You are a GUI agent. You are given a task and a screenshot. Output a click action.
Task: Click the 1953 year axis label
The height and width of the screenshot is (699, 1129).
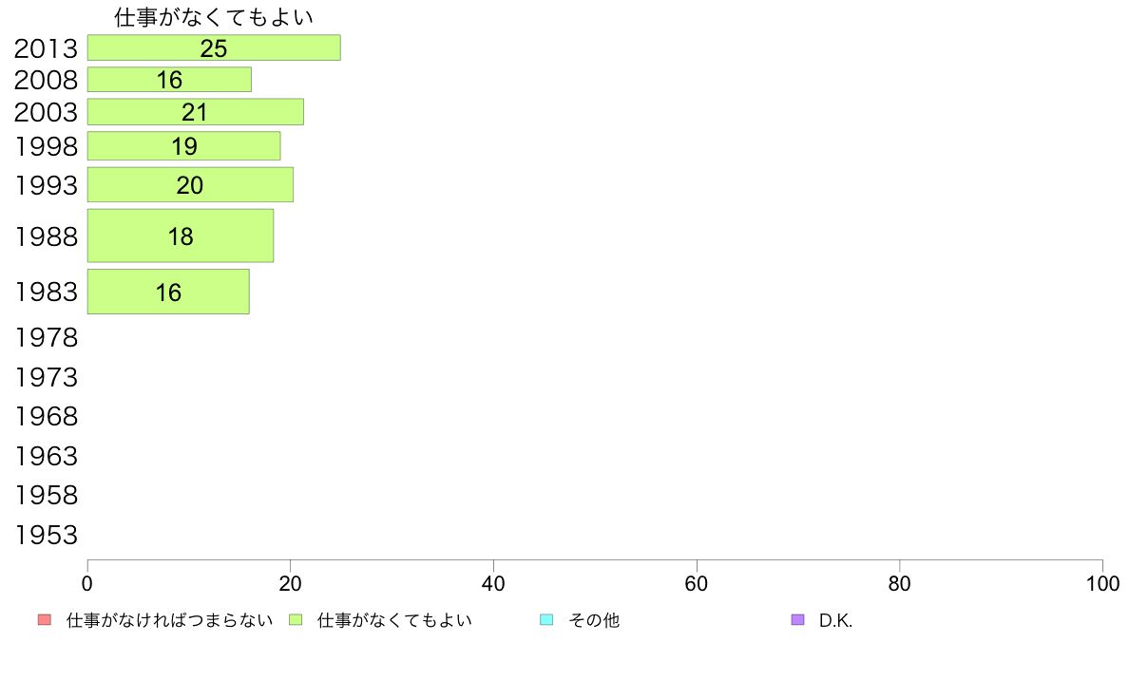click(x=46, y=535)
